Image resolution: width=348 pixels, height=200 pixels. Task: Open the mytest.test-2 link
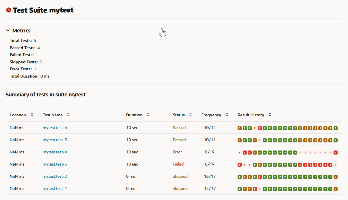(x=55, y=176)
